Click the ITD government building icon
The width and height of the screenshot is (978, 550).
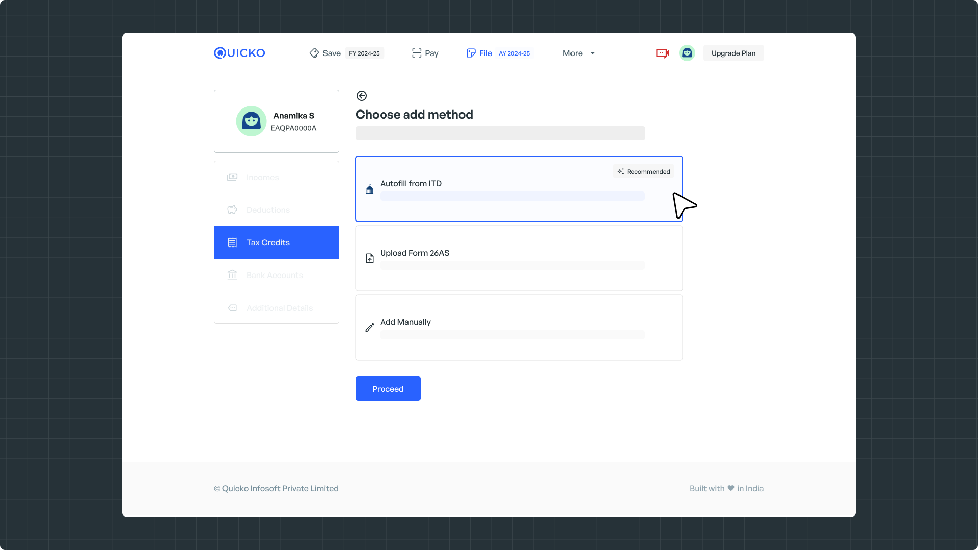click(x=370, y=189)
